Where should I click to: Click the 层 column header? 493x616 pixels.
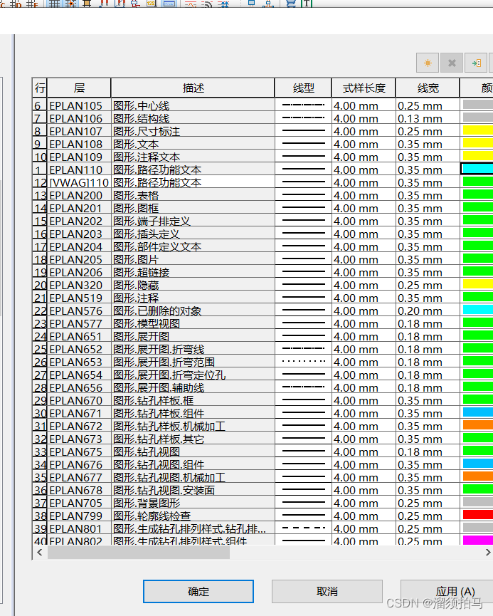[x=79, y=88]
